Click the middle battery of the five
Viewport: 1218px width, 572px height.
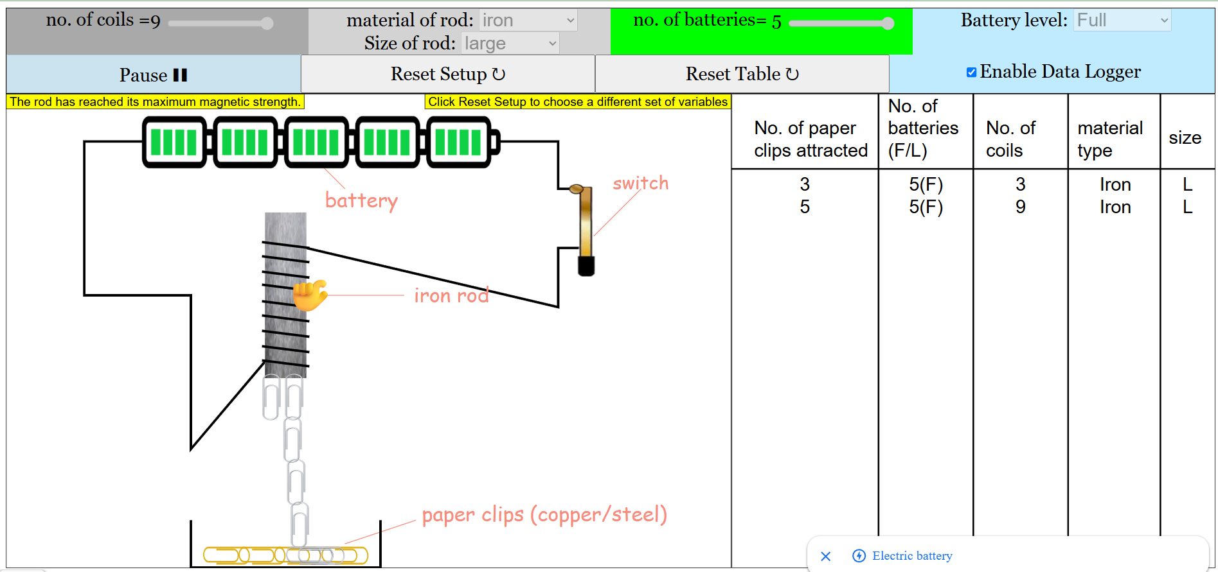coord(316,143)
